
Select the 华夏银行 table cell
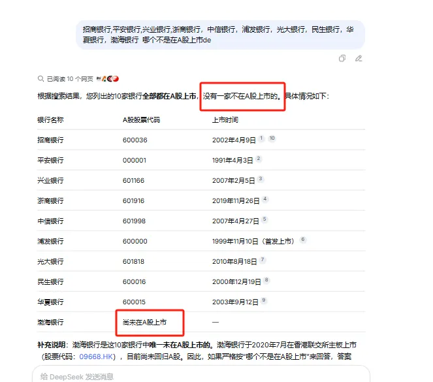point(50,302)
